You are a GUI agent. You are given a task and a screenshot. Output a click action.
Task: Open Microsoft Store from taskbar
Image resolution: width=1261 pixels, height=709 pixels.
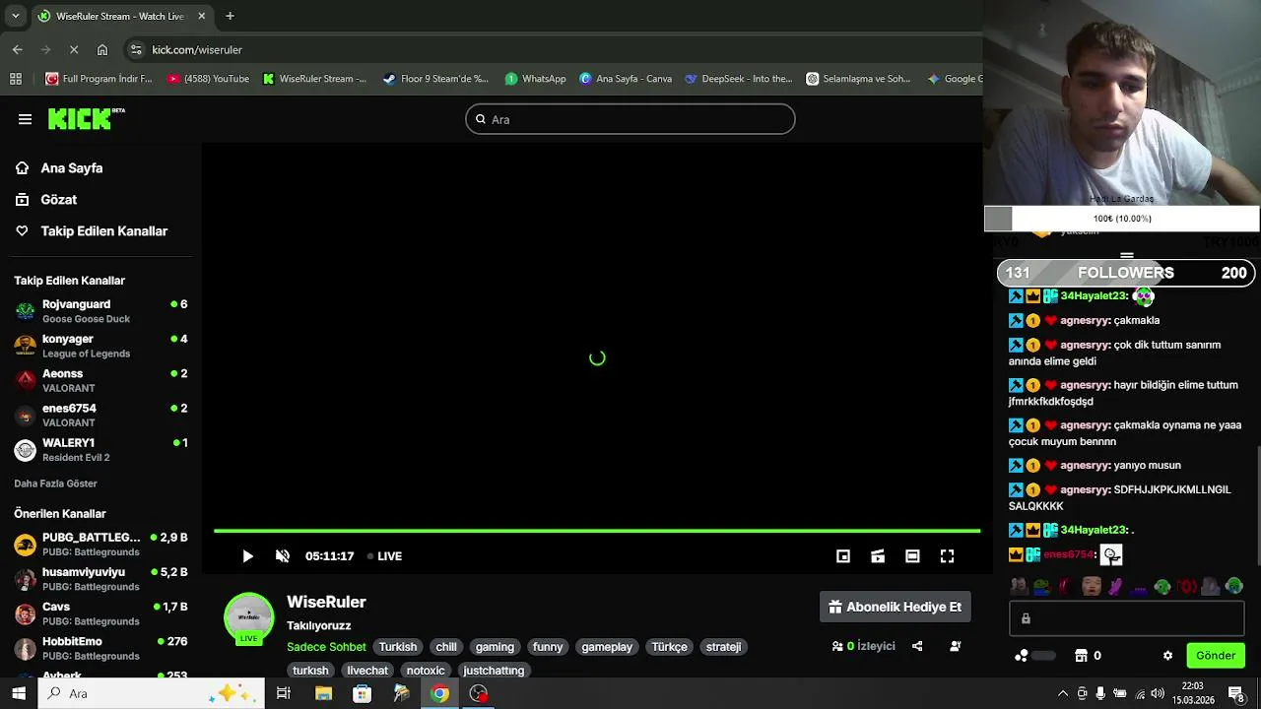coord(362,693)
